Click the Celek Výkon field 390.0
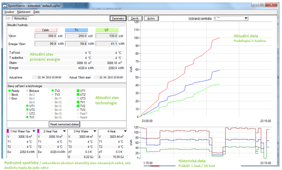Image resolution: width=282 pixels, height=170 pixels. [46, 36]
